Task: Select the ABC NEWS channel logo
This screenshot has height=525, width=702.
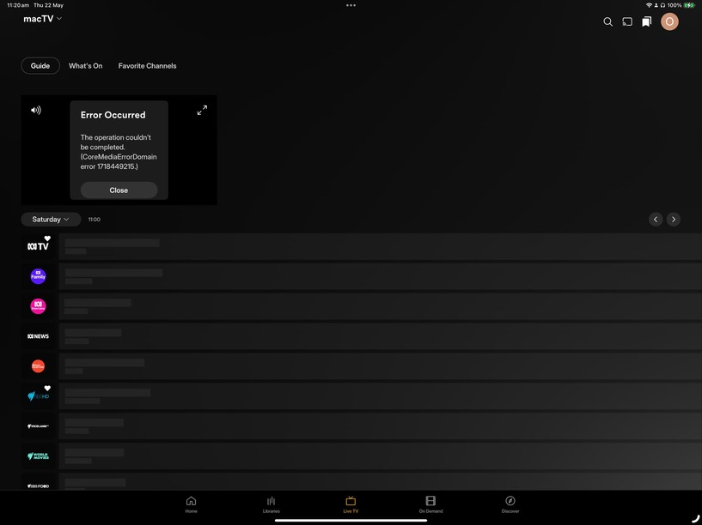Action: point(38,336)
